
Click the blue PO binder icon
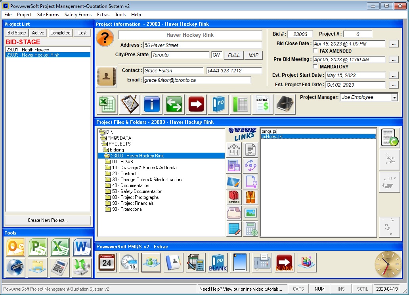(x=218, y=104)
